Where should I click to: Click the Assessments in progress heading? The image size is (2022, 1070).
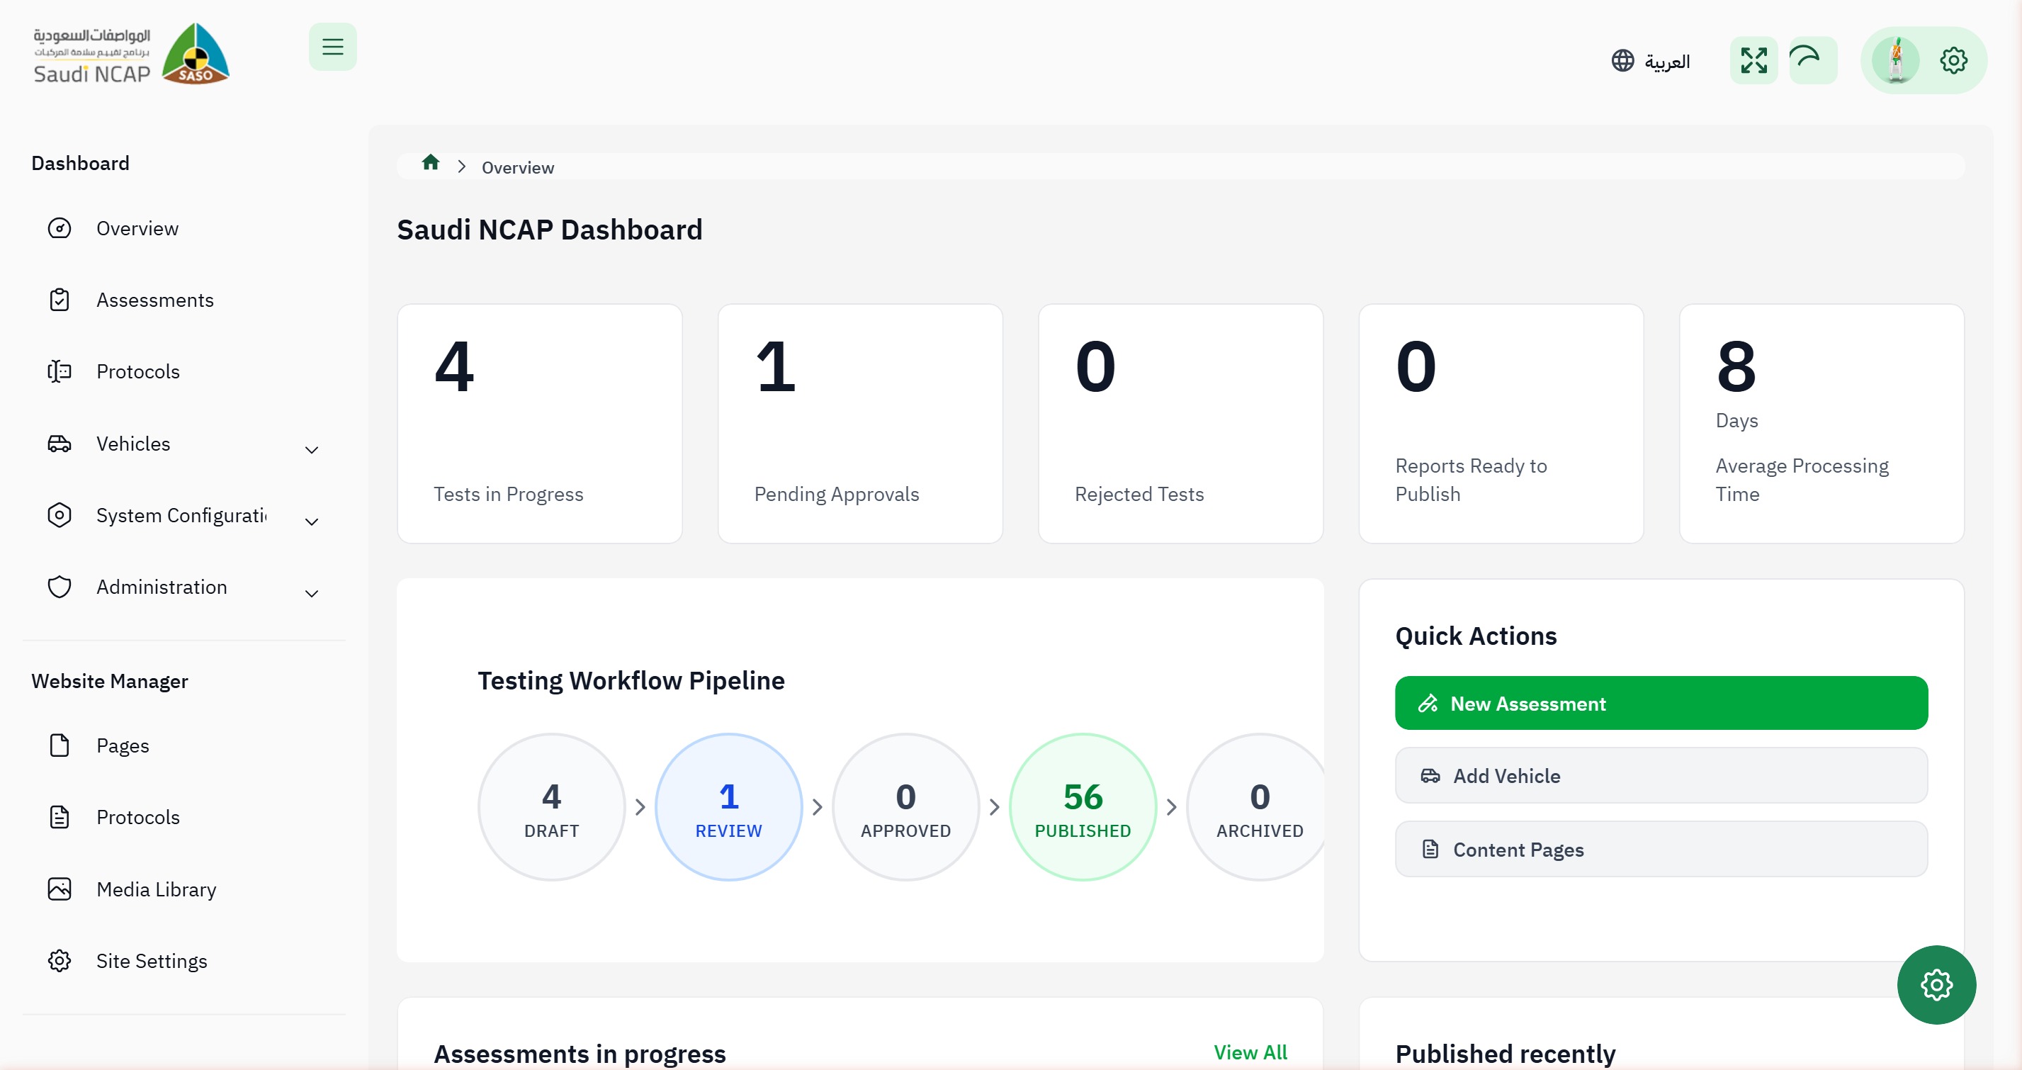coord(580,1054)
